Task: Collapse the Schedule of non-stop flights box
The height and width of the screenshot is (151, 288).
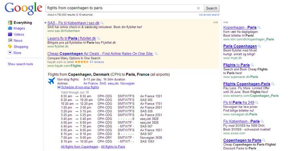Action: point(59,87)
